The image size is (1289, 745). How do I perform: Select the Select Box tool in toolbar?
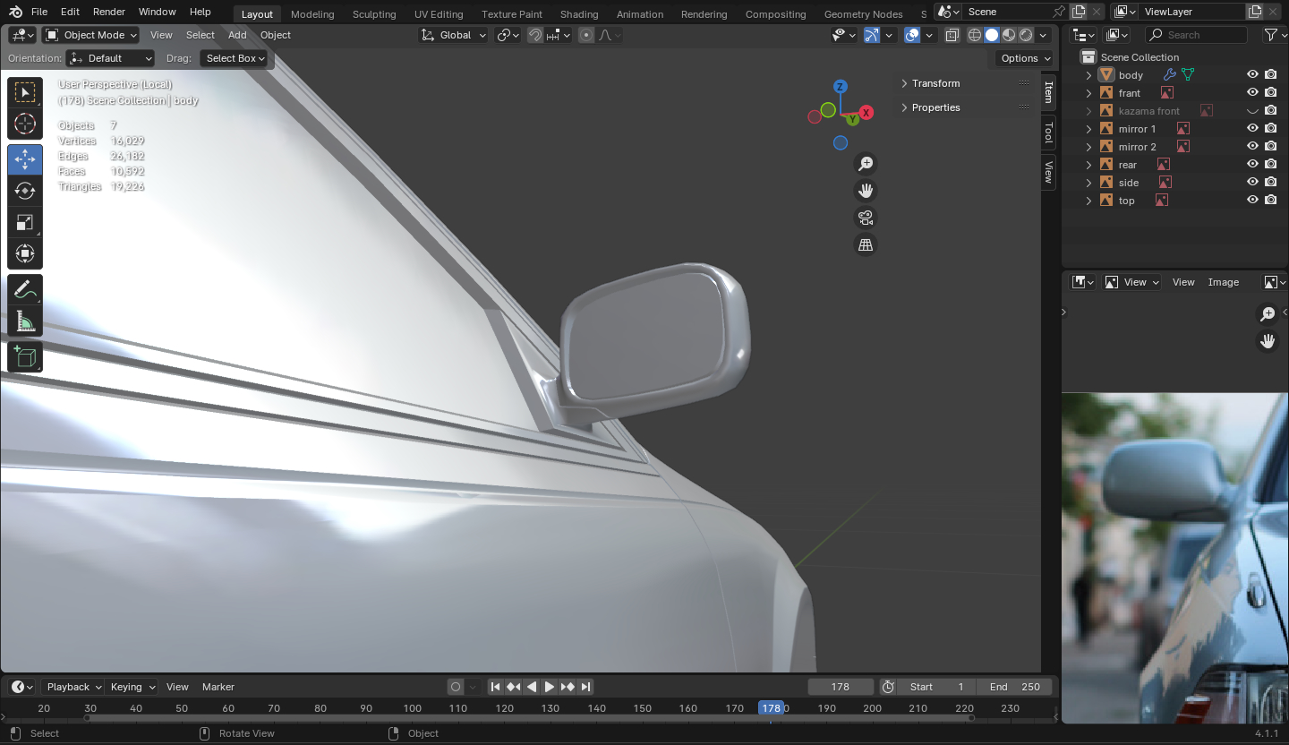25,93
